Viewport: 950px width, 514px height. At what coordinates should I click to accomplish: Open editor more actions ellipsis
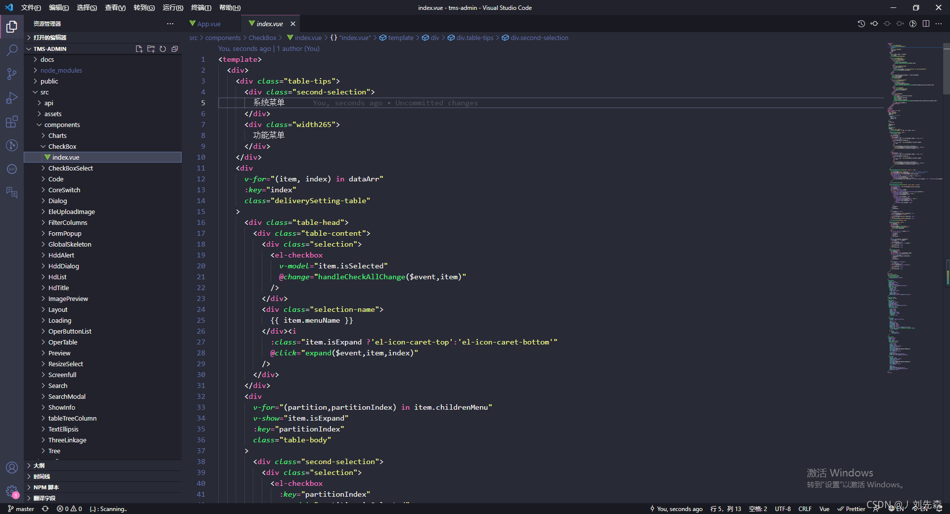pos(939,24)
